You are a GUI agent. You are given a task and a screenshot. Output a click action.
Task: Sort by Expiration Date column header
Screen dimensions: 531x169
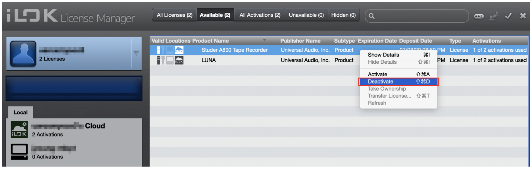pyautogui.click(x=377, y=41)
